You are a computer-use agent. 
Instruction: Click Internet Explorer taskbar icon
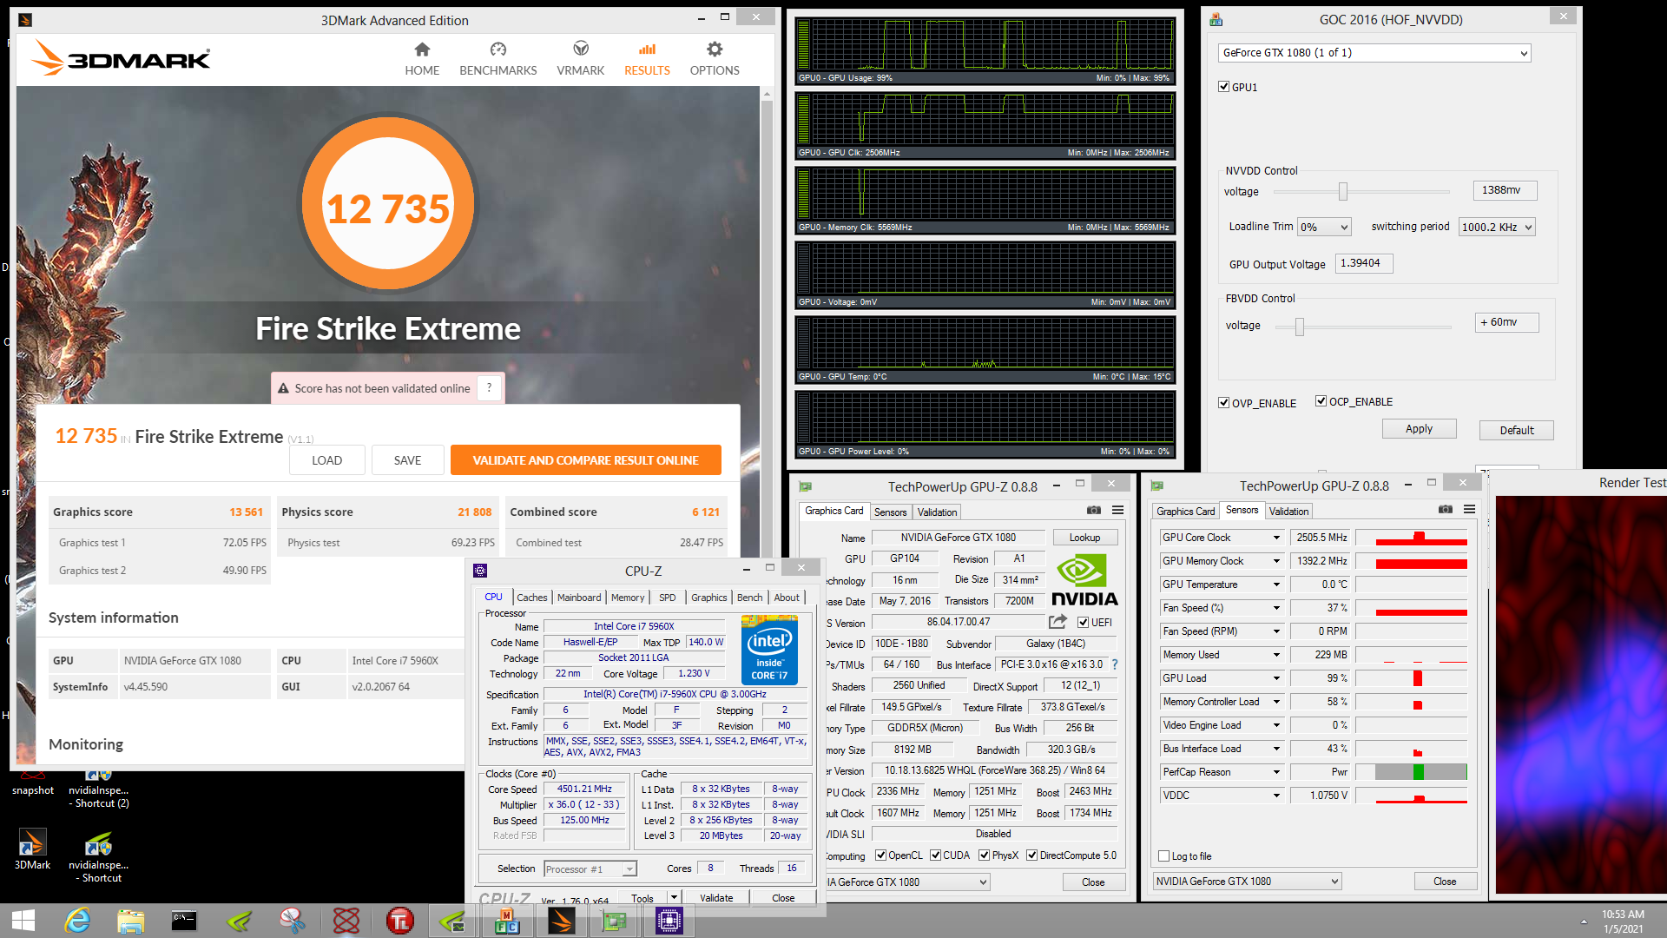pos(77,921)
